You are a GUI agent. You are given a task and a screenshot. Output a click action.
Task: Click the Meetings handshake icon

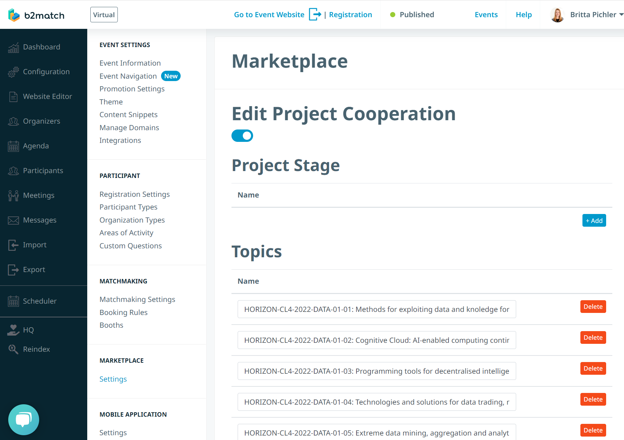13,195
